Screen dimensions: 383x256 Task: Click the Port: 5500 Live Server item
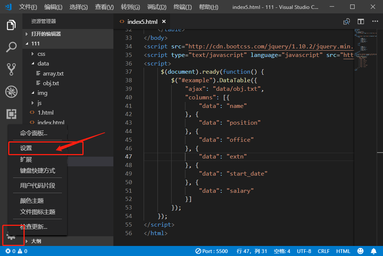click(x=211, y=251)
